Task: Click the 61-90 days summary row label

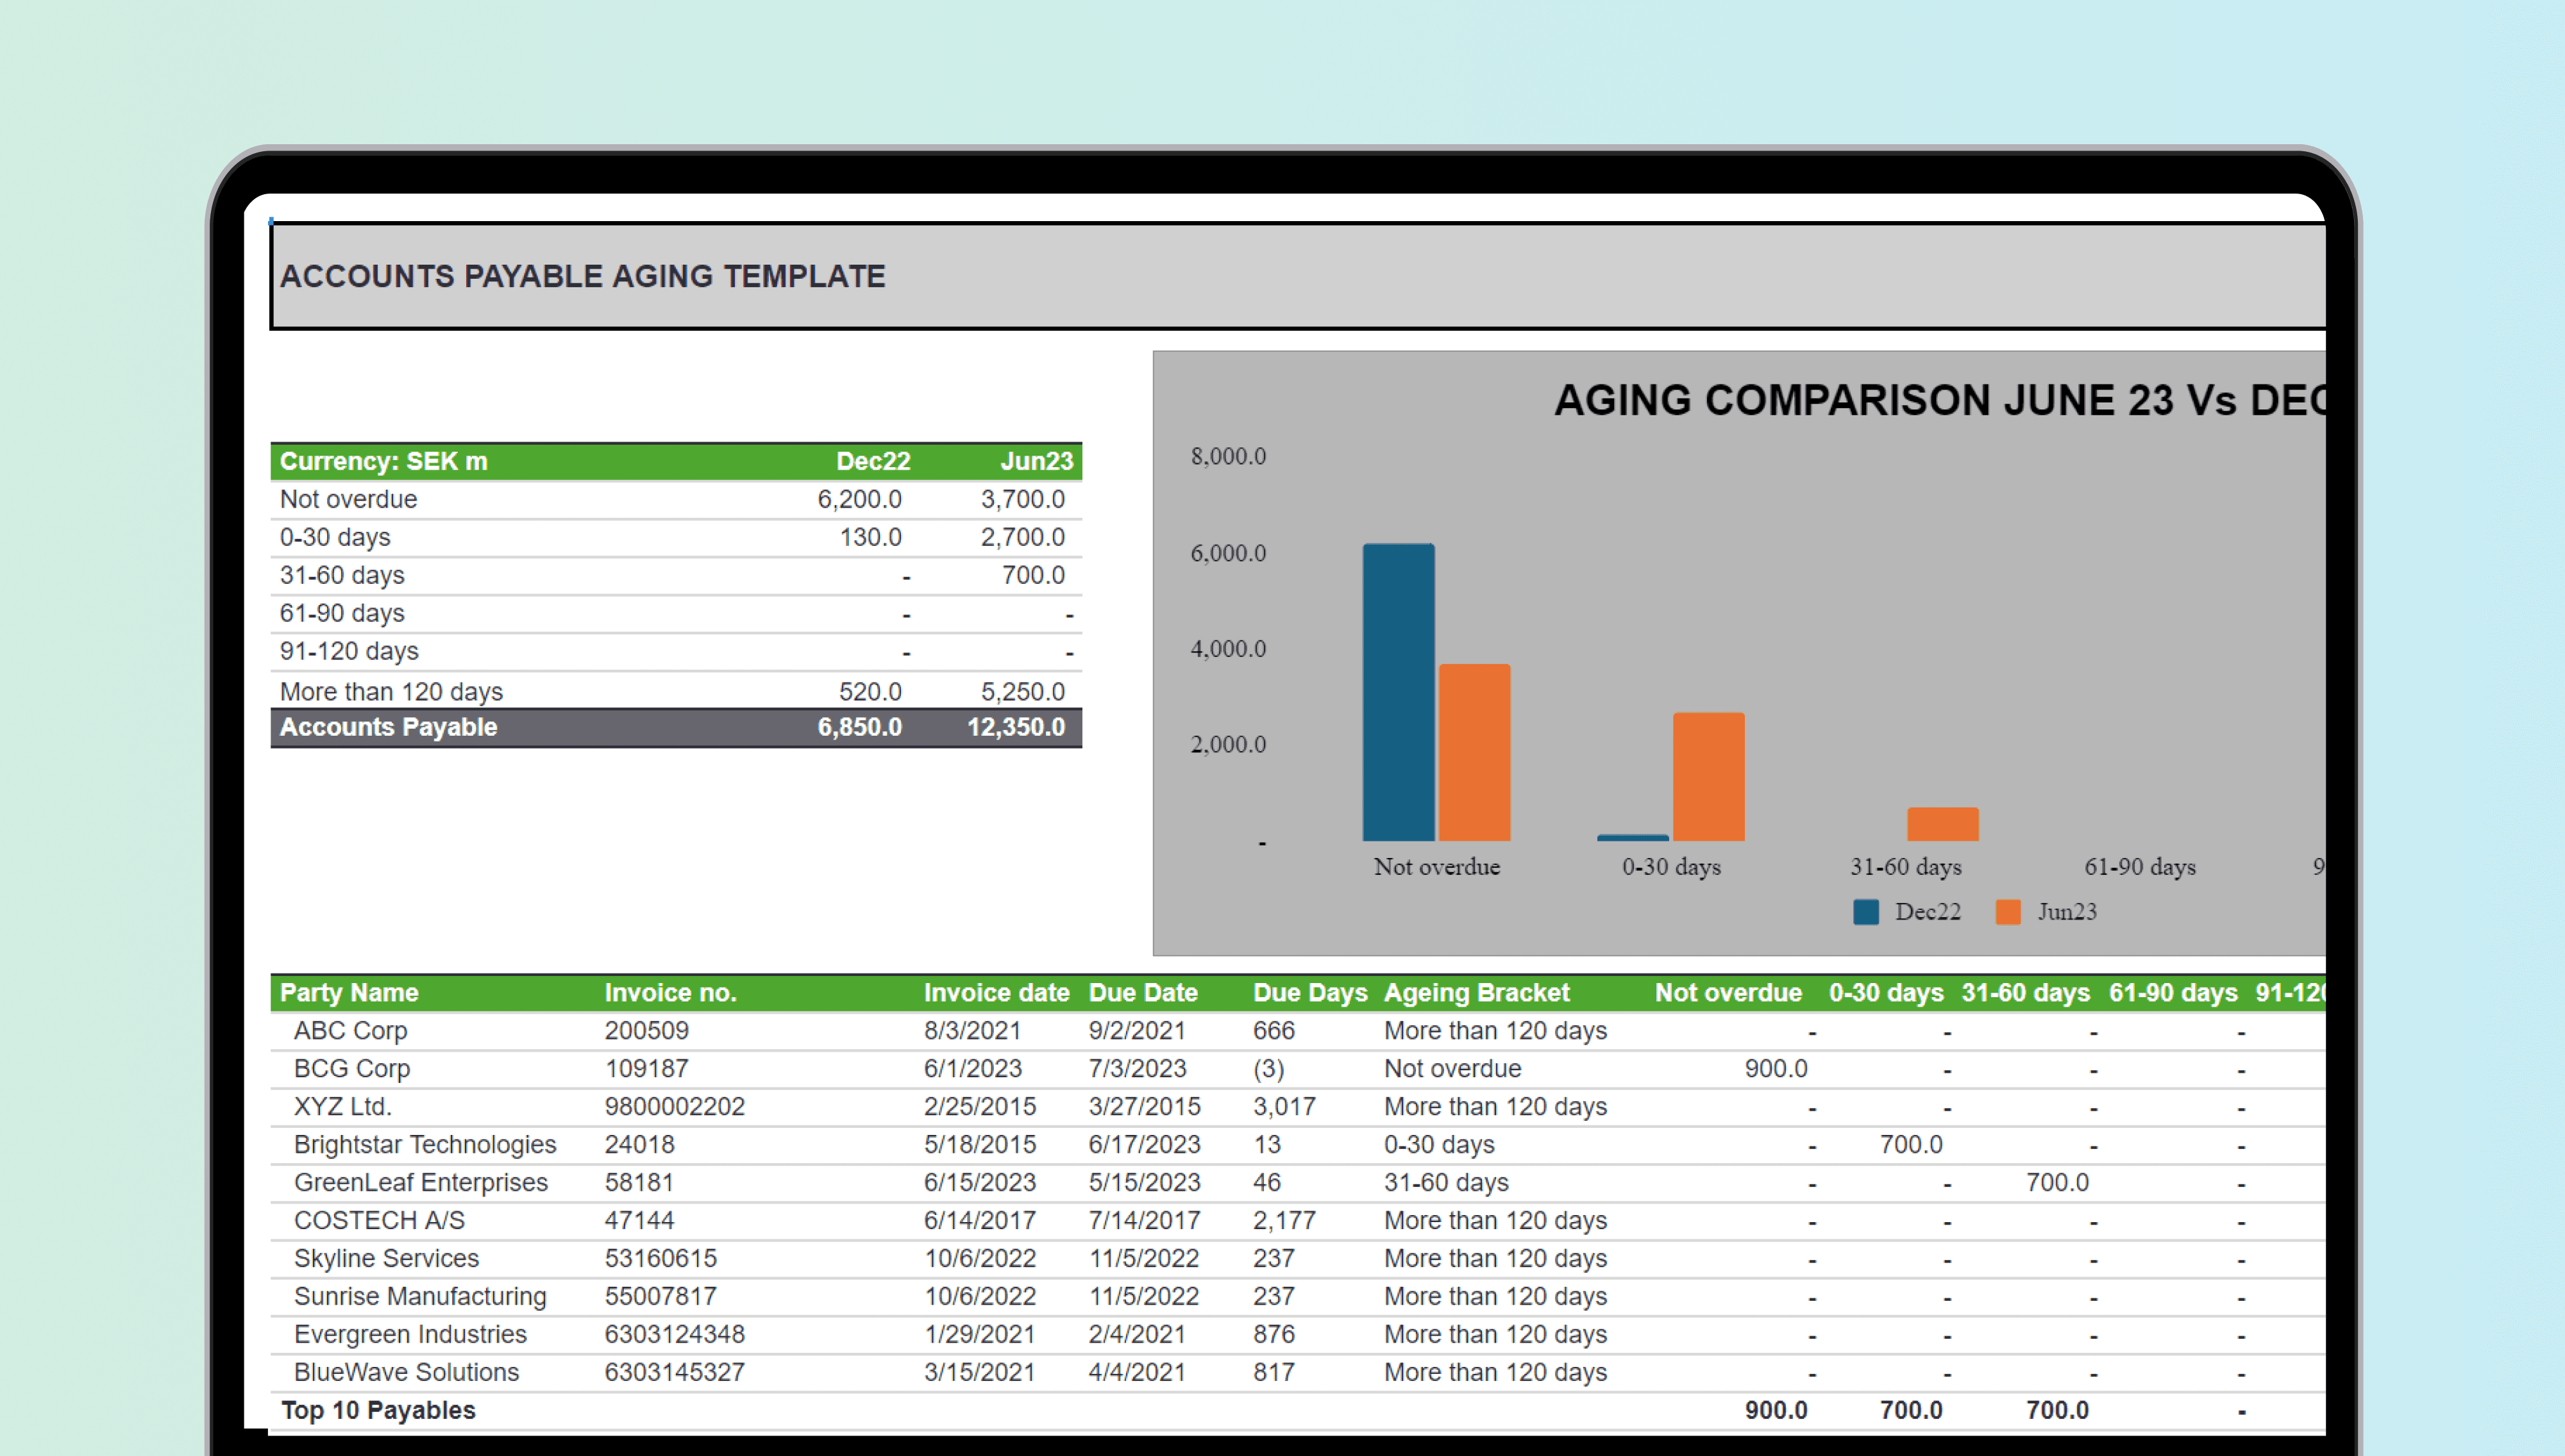Action: coord(342,613)
